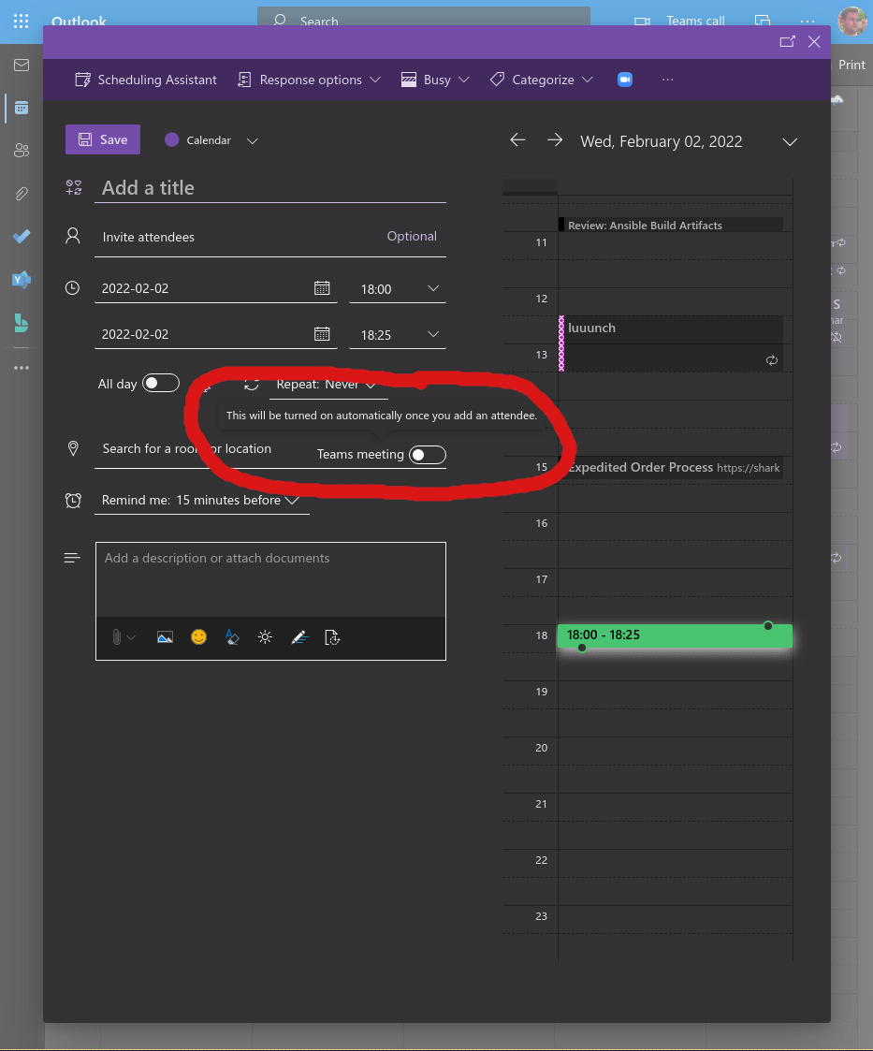Open start date calendar picker icon
Viewport: 873px width, 1051px height.
pyautogui.click(x=322, y=288)
